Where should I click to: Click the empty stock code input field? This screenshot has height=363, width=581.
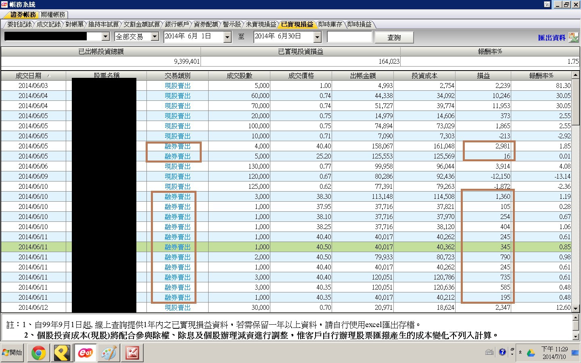(349, 37)
